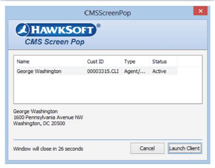The height and width of the screenshot is (168, 215).
Task: Click the Launch Client button
Action: [185, 149]
